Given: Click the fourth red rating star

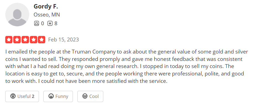Looking at the screenshot, I should 34,40.
